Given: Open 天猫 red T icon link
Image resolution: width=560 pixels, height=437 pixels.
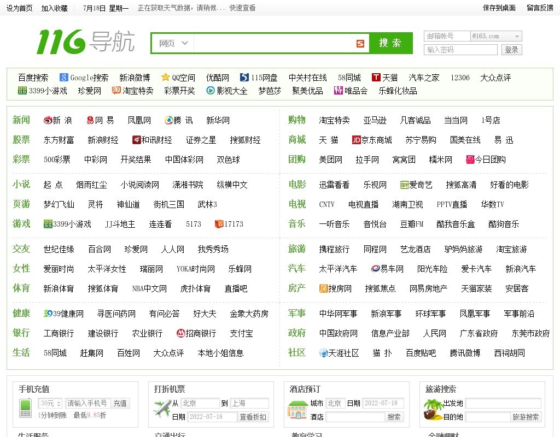Looking at the screenshot, I should point(384,78).
